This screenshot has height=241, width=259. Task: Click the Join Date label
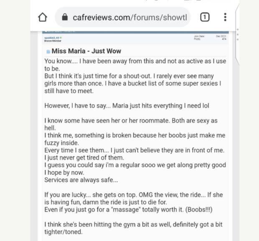pos(199,36)
